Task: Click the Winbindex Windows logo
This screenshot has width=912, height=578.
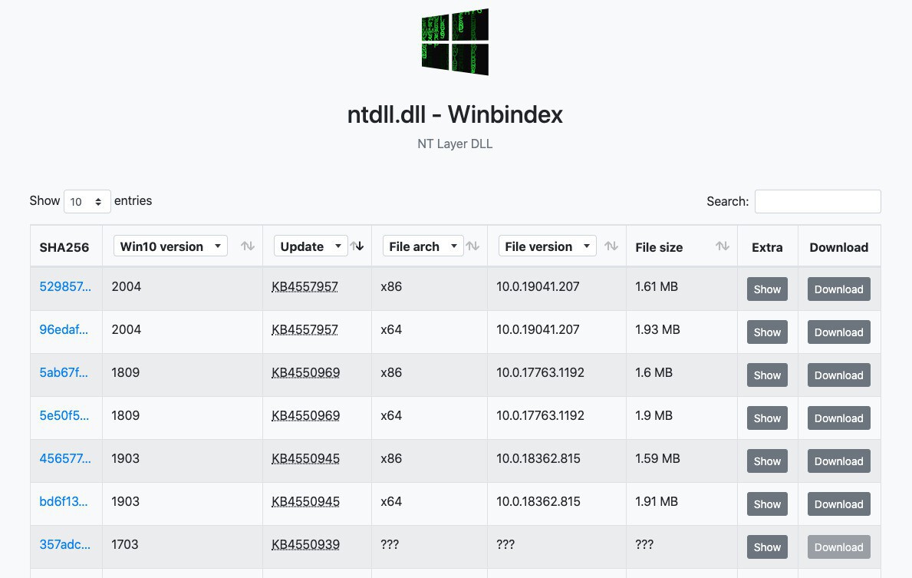Action: tap(455, 42)
